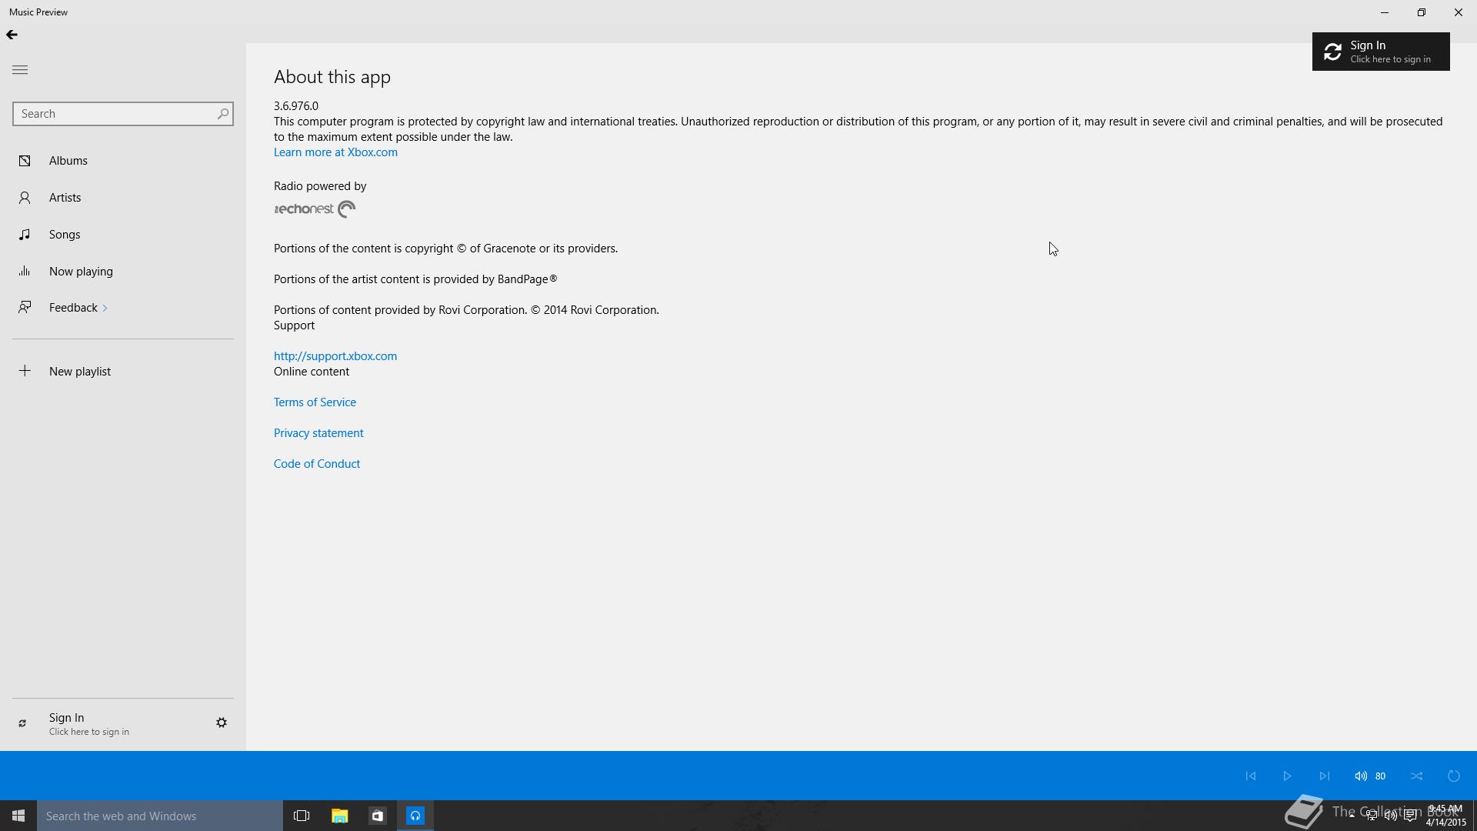The height and width of the screenshot is (831, 1477).
Task: Click the network tray icon
Action: click(x=1371, y=816)
